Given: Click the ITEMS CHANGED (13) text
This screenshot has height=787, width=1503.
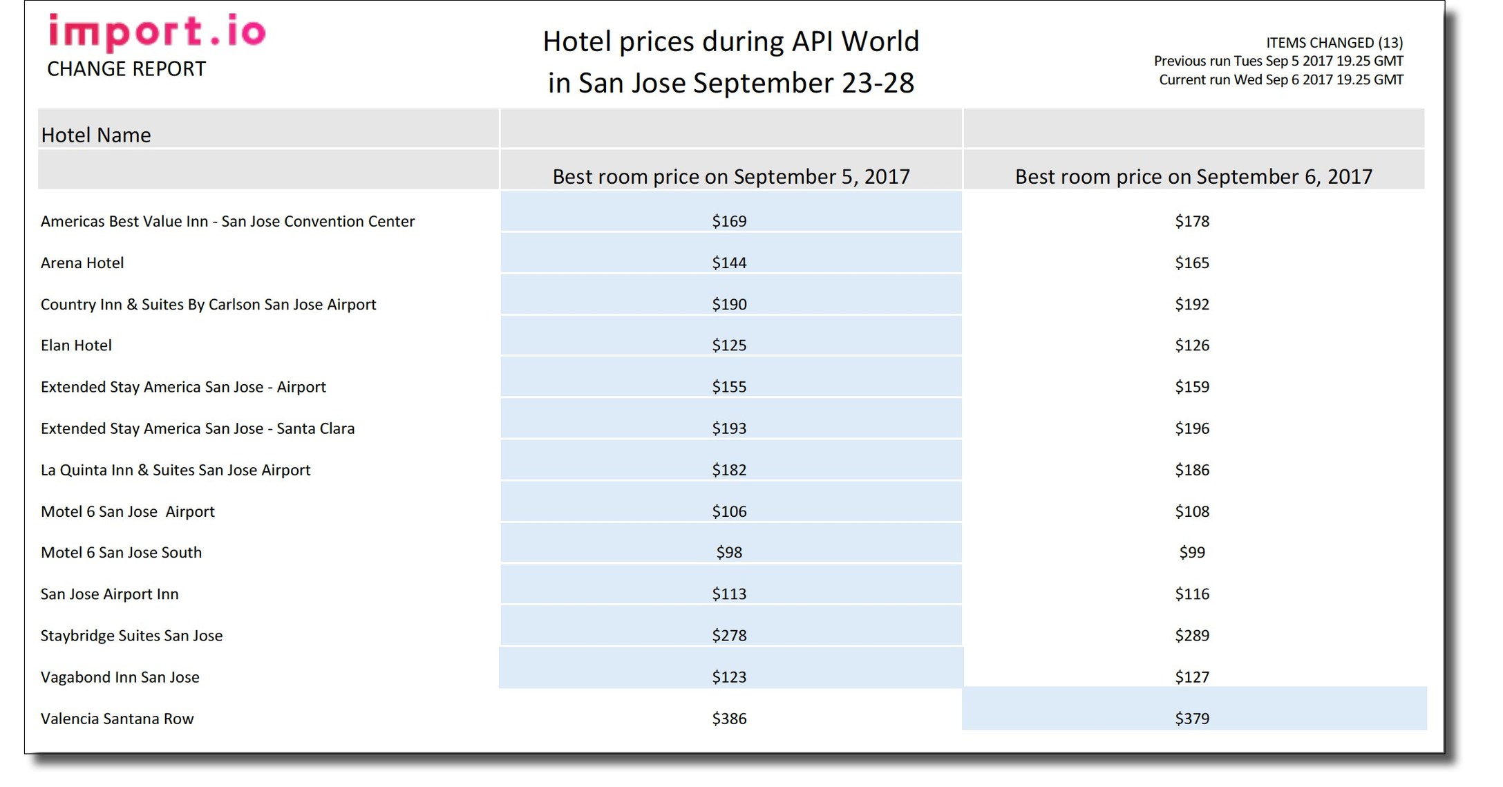Looking at the screenshot, I should tap(1334, 42).
